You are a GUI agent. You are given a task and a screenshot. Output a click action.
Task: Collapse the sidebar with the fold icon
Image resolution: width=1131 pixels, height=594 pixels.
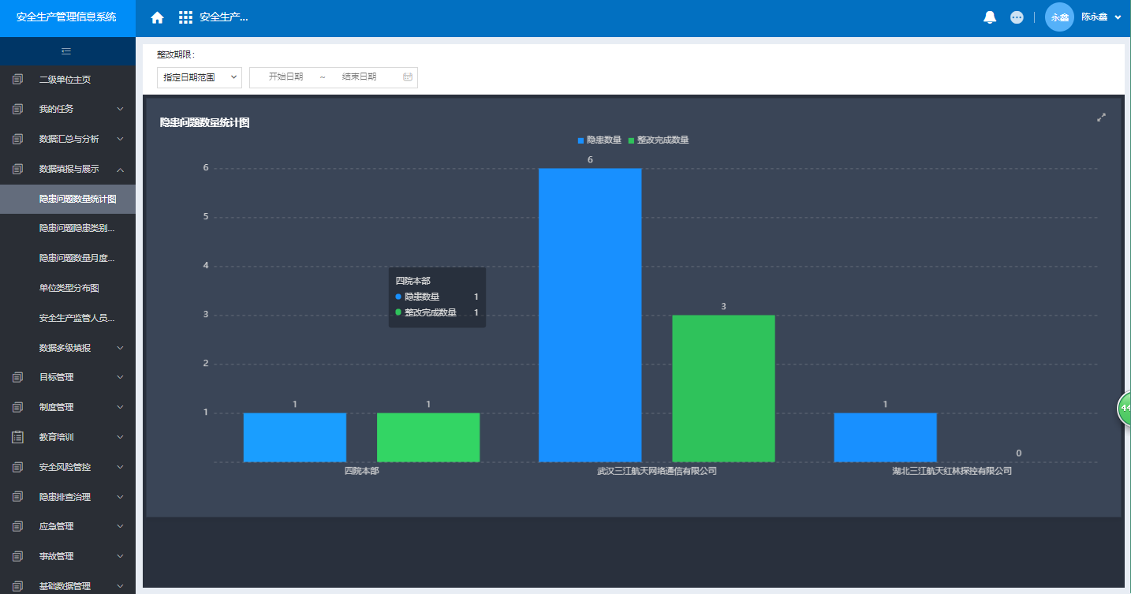point(67,51)
